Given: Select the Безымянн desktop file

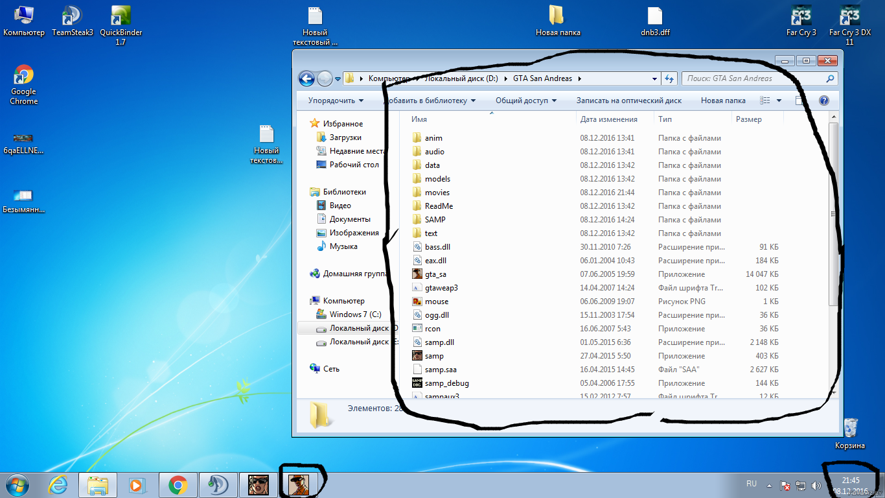Looking at the screenshot, I should [24, 202].
